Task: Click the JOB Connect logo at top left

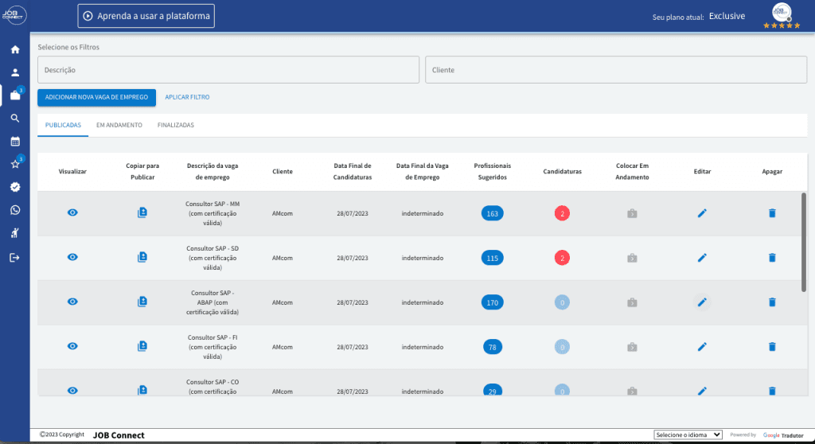Action: (14, 14)
